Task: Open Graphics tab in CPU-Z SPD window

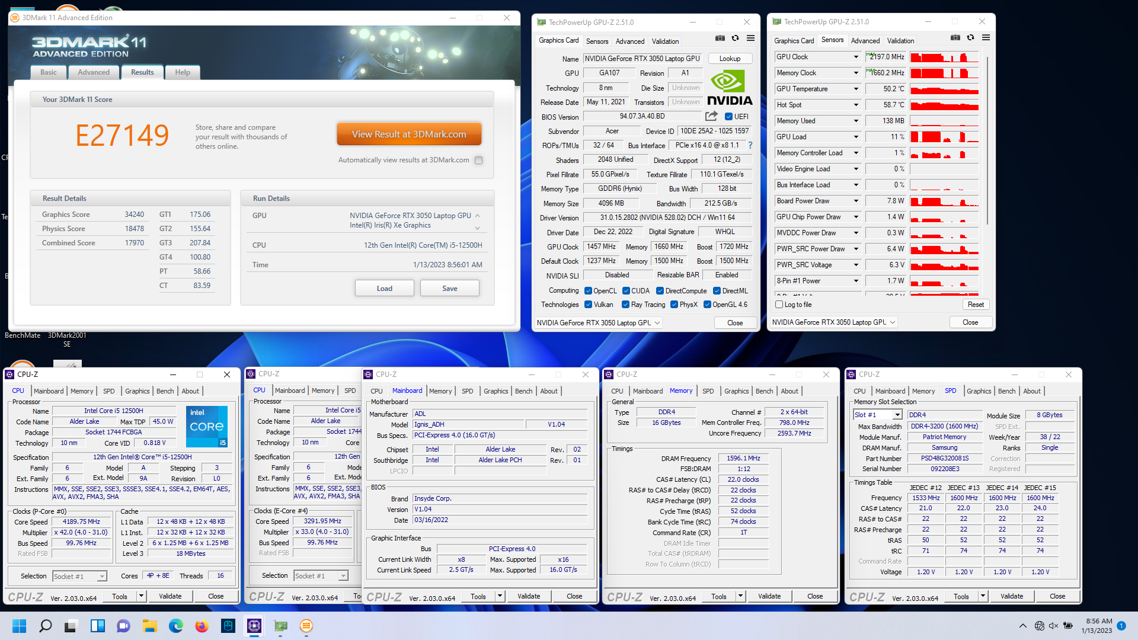Action: [x=979, y=391]
